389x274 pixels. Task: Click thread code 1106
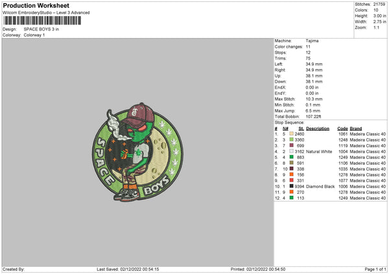click(343, 163)
